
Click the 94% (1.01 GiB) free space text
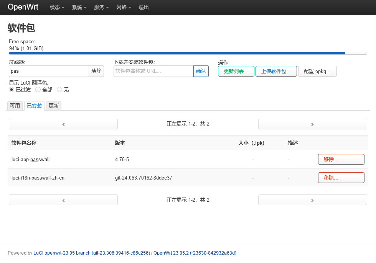(26, 49)
